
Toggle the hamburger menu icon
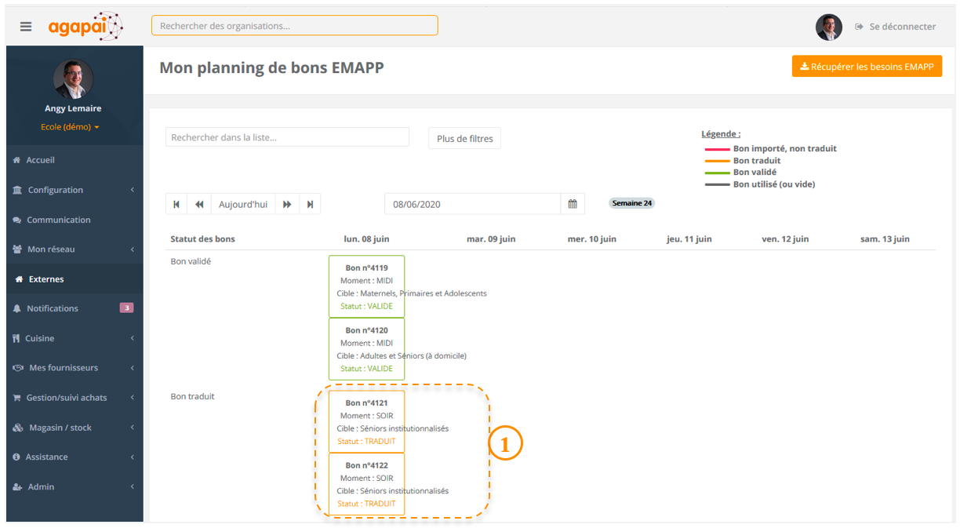point(26,26)
